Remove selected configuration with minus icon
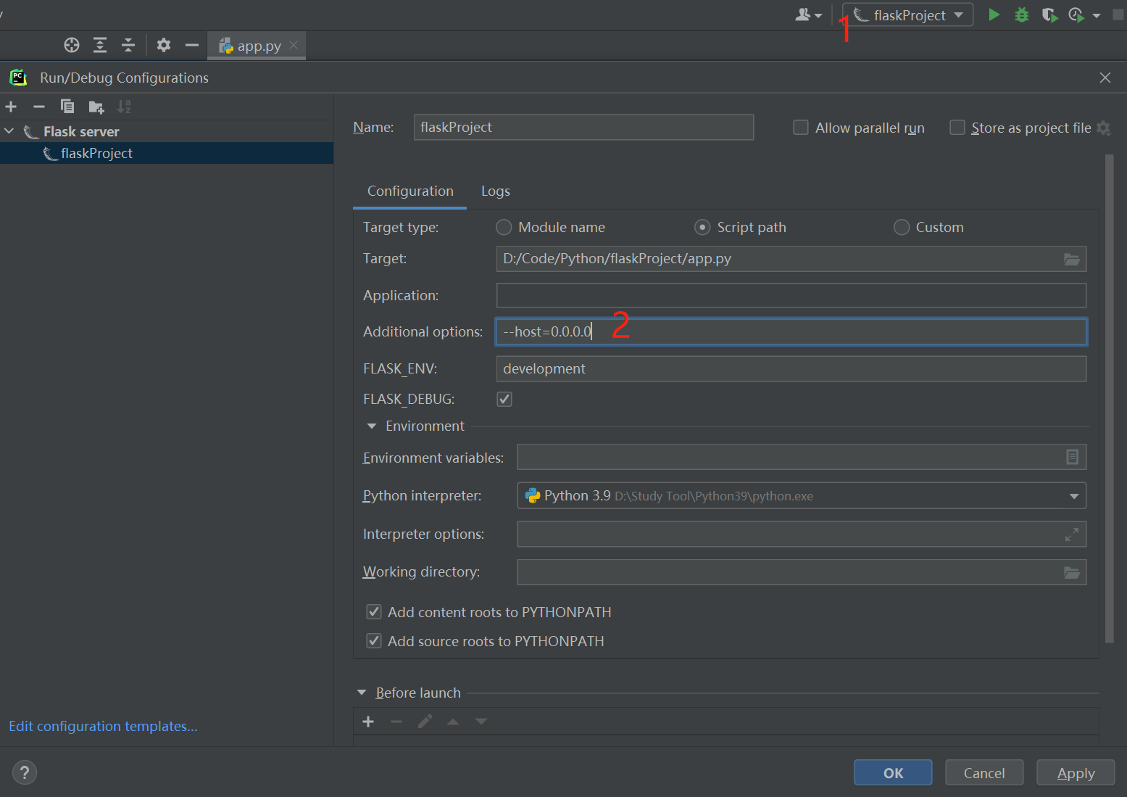The height and width of the screenshot is (797, 1127). [x=39, y=107]
